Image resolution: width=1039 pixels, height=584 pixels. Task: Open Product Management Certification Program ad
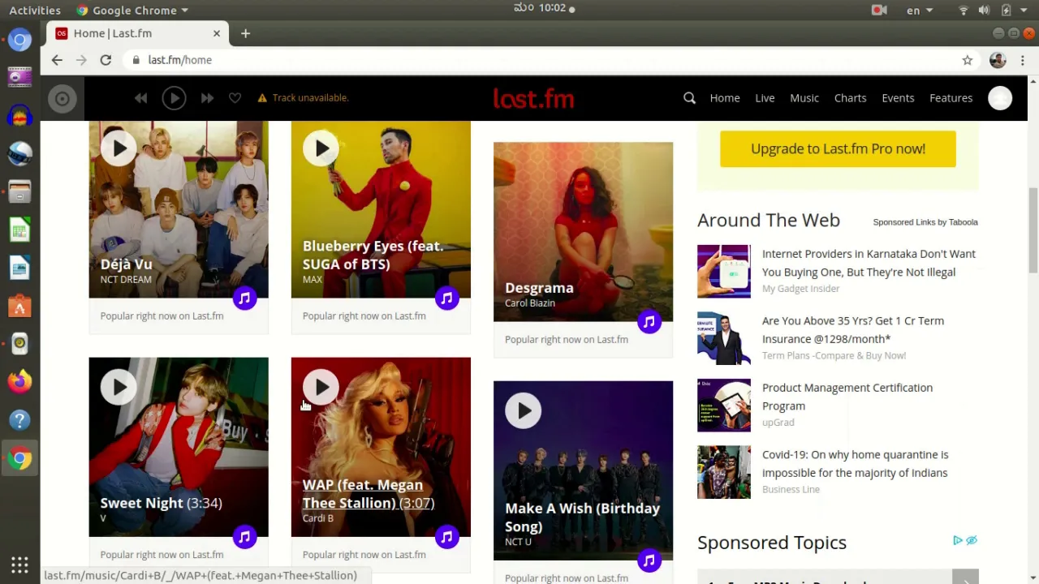[x=847, y=397]
